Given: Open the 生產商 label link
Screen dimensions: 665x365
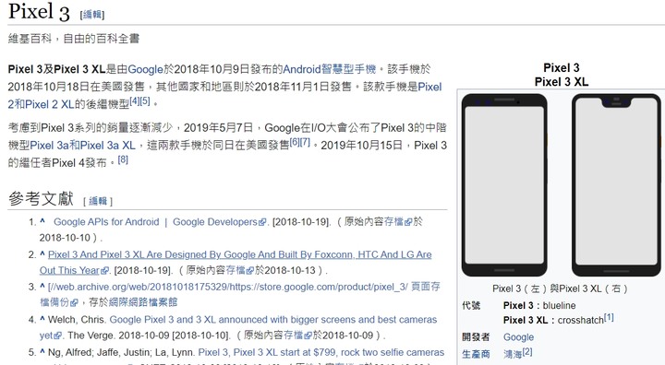Looking at the screenshot, I should tap(476, 355).
